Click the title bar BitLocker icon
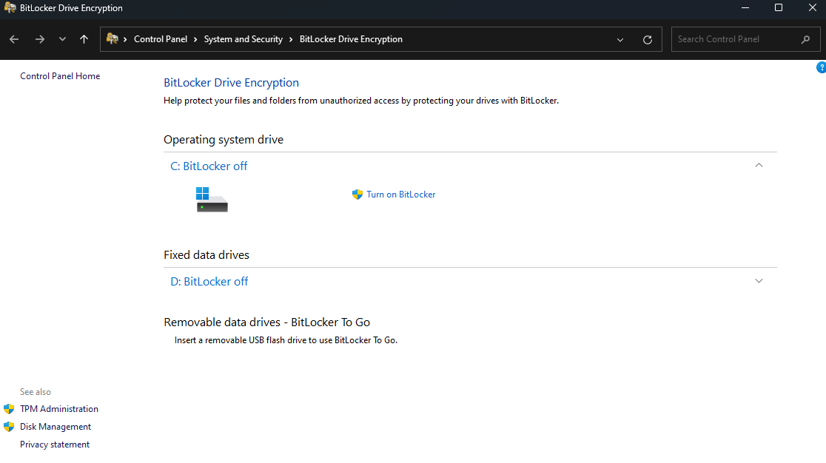 tap(10, 8)
